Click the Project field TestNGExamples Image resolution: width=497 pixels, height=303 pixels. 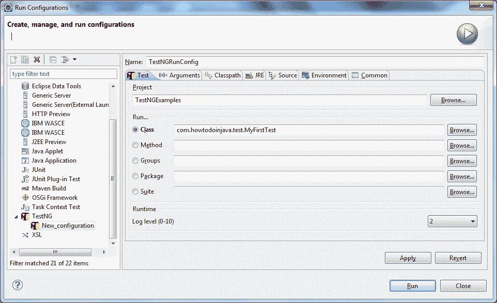click(x=279, y=100)
